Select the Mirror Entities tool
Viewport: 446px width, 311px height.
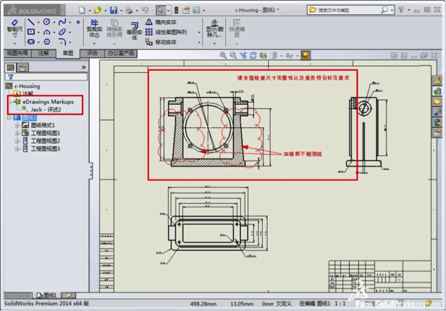tap(149, 22)
